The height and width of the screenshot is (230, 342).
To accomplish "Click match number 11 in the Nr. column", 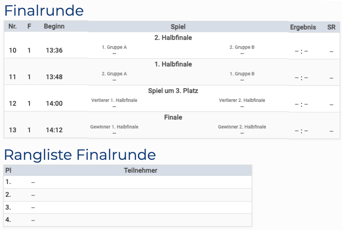I will click(12, 77).
